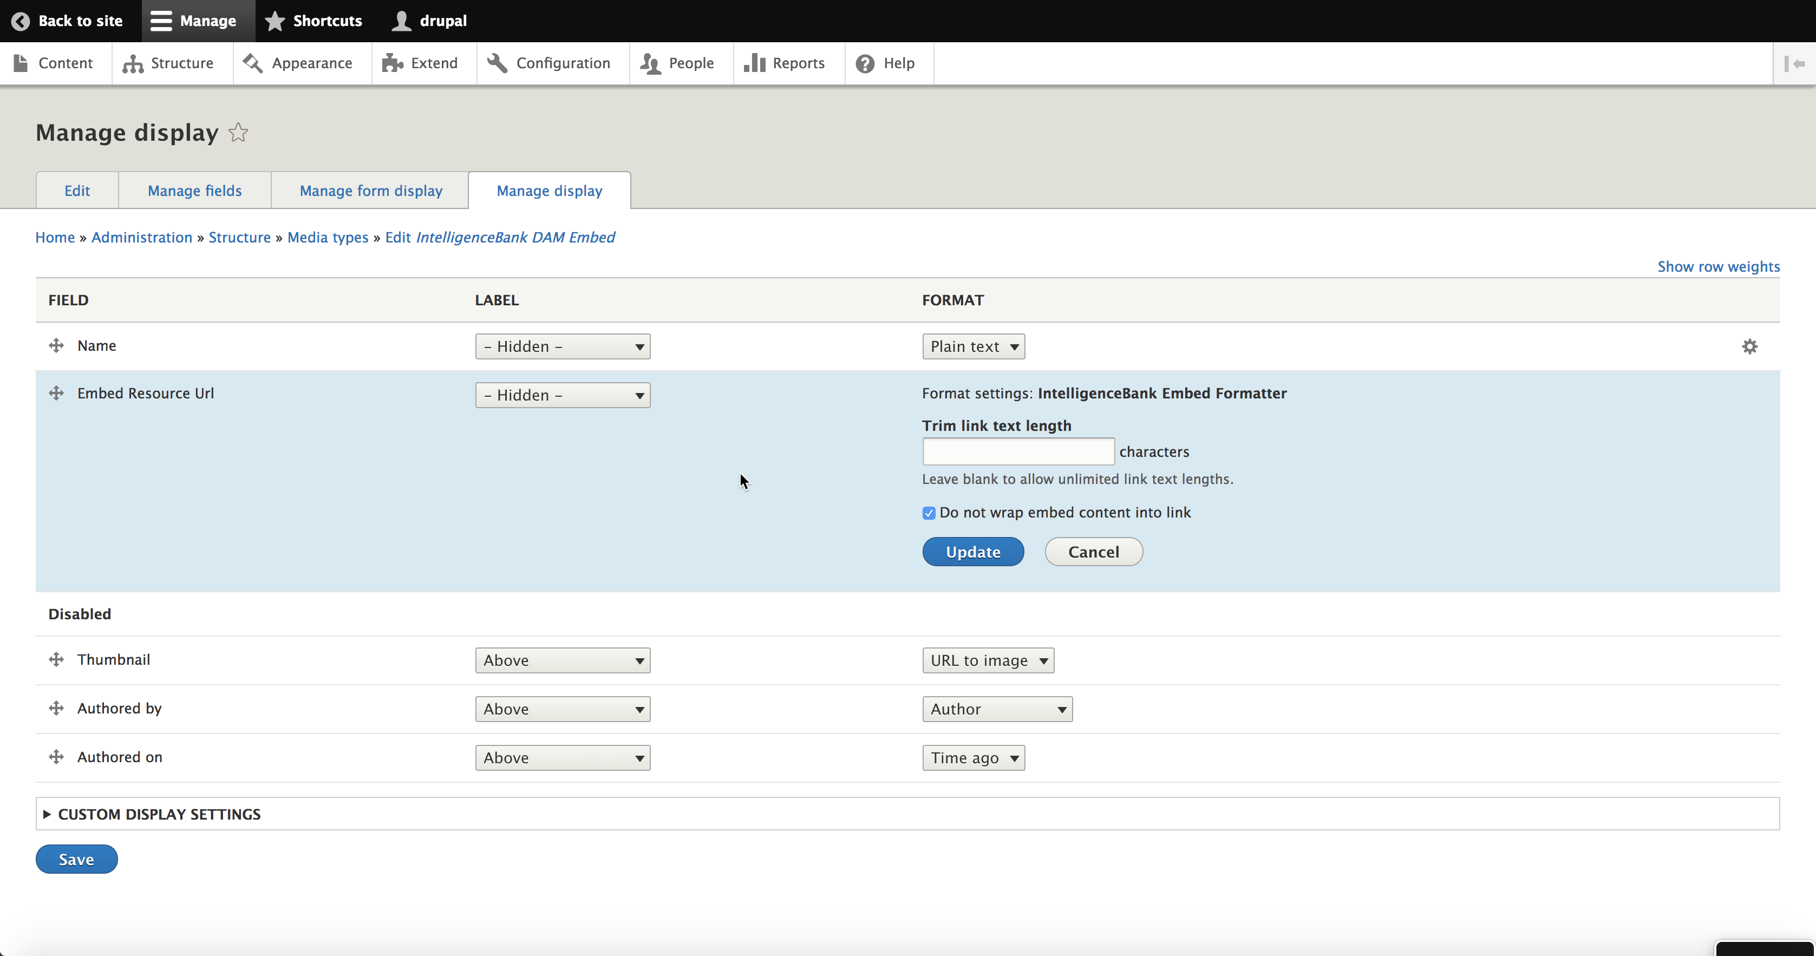This screenshot has height=956, width=1816.
Task: Click the Trim link text length field
Action: click(x=1017, y=451)
